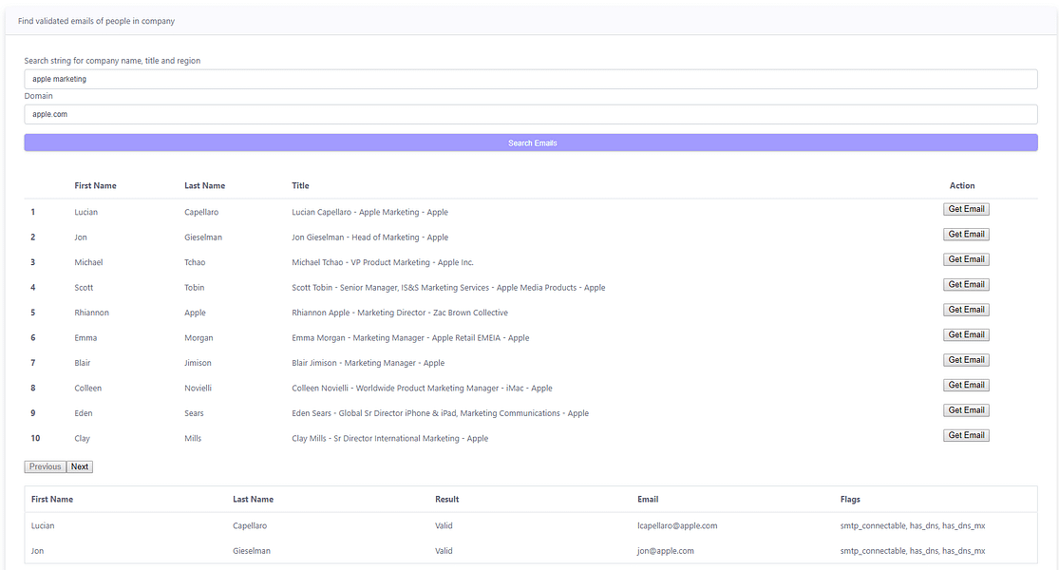
Task: Click the Previous page button
Action: tap(46, 466)
